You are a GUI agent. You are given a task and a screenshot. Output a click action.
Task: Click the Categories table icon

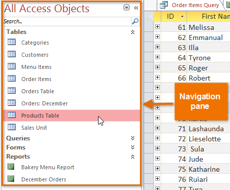pos(12,42)
